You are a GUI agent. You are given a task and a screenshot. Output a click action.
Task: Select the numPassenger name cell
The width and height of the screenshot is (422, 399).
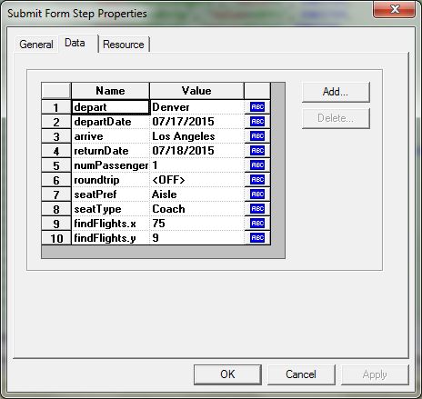111,165
